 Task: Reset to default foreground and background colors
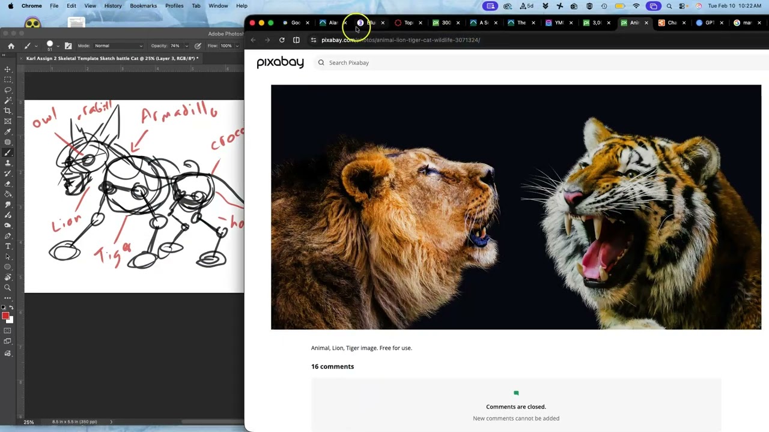coord(4,308)
